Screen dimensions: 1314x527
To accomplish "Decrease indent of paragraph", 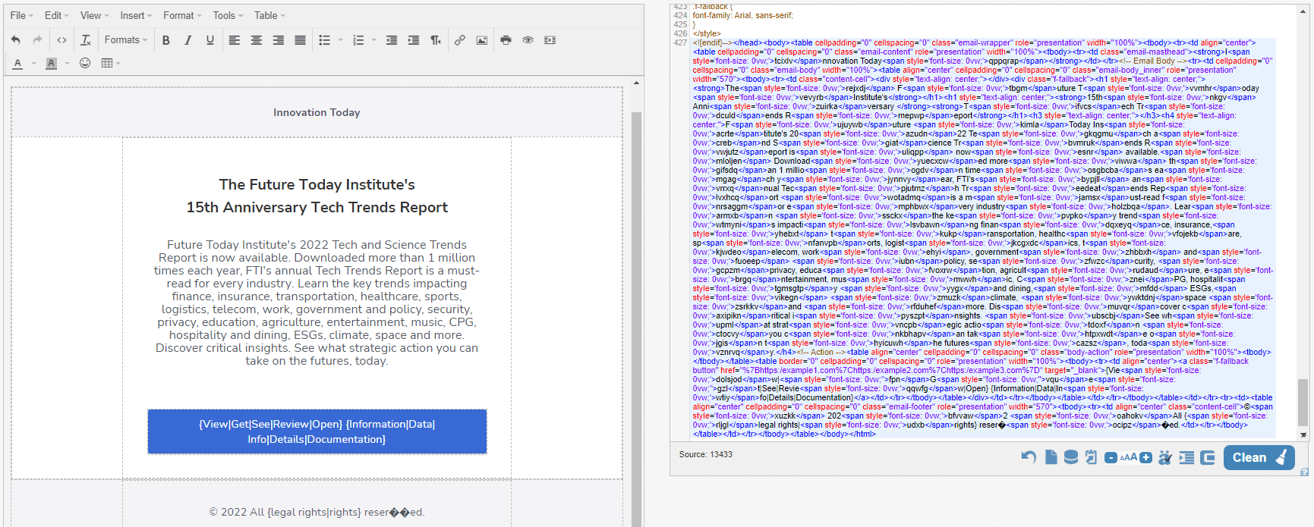I will pyautogui.click(x=392, y=40).
